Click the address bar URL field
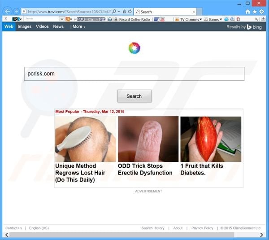 (69, 12)
